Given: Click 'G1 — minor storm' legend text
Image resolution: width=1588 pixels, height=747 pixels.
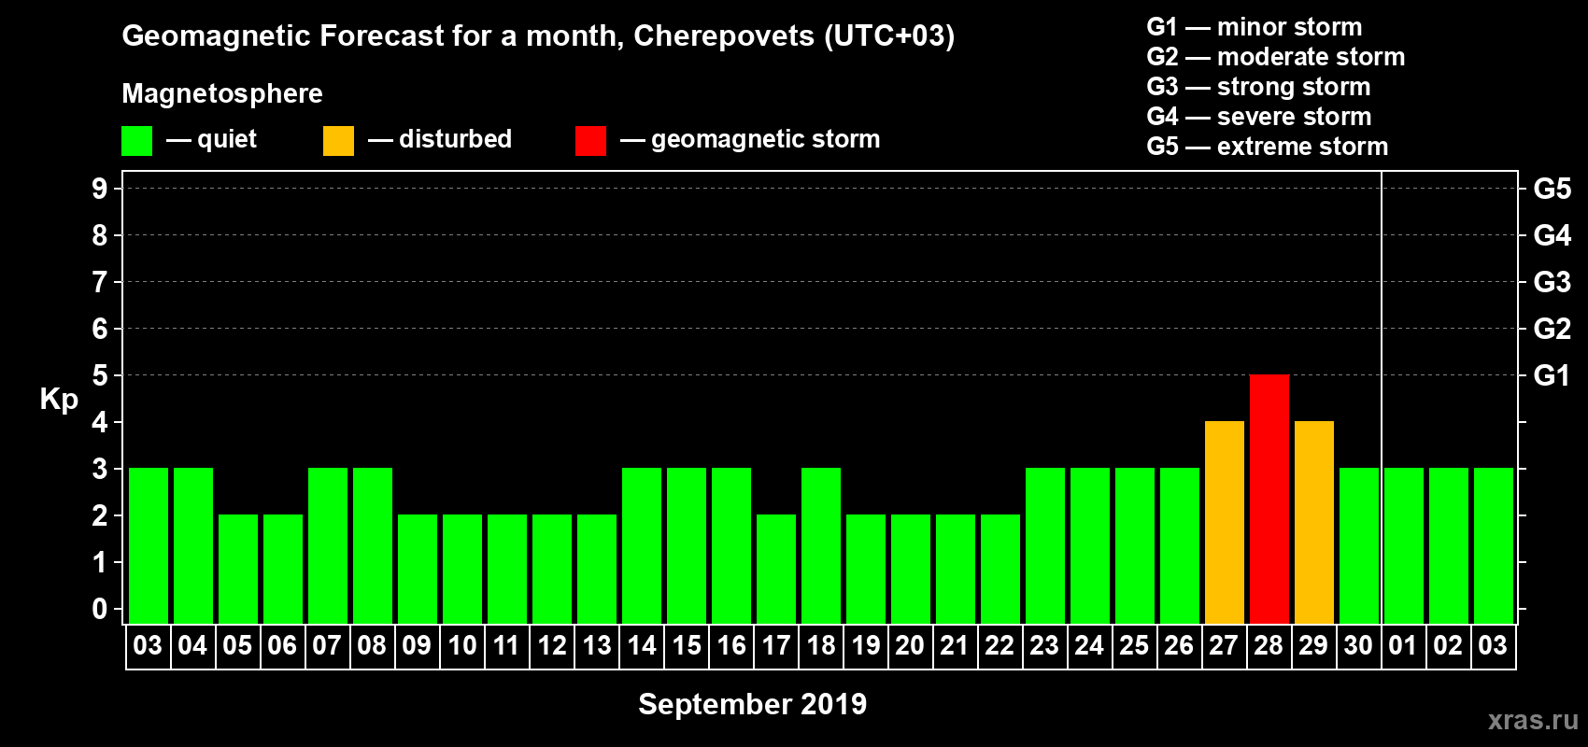Looking at the screenshot, I should point(1255,27).
